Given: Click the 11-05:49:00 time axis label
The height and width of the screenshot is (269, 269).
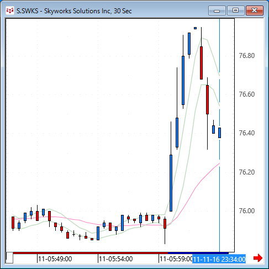Looking at the screenshot, I should click(55, 259).
